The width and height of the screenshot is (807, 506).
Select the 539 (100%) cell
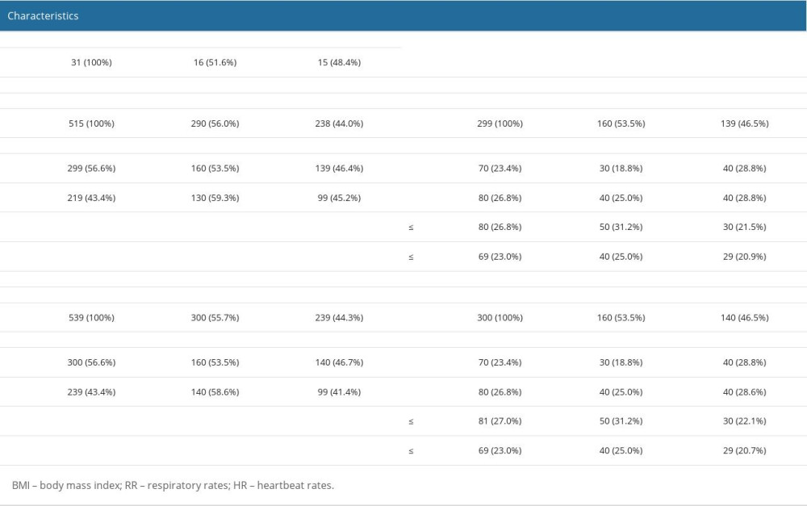(x=91, y=317)
